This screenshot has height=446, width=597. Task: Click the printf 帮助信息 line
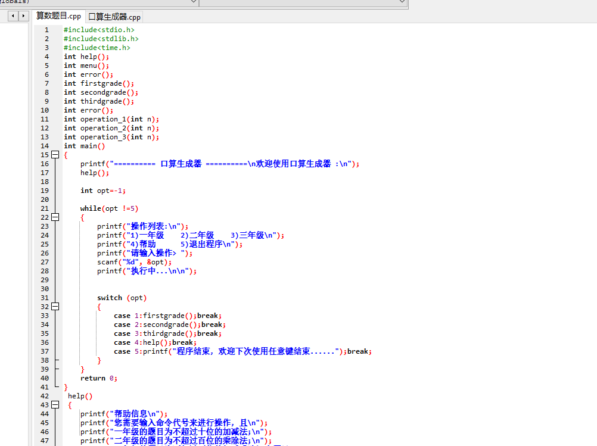click(124, 414)
